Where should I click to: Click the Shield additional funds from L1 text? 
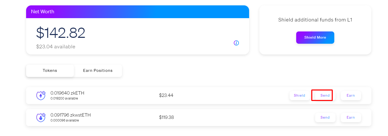(315, 20)
